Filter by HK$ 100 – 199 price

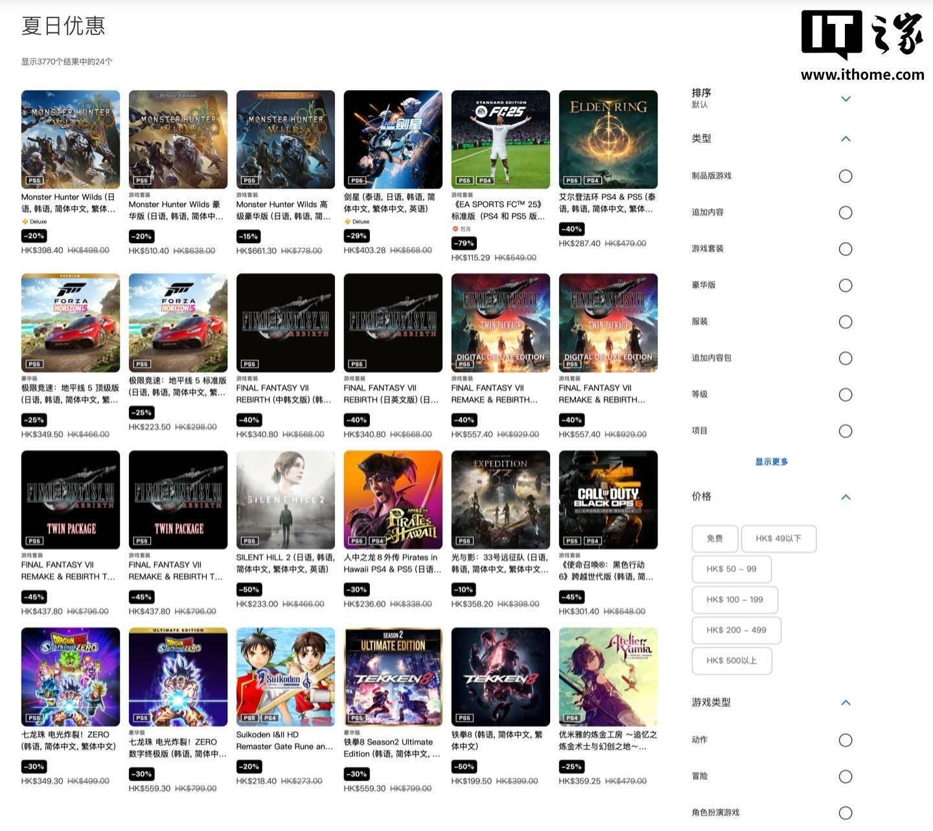pos(735,600)
